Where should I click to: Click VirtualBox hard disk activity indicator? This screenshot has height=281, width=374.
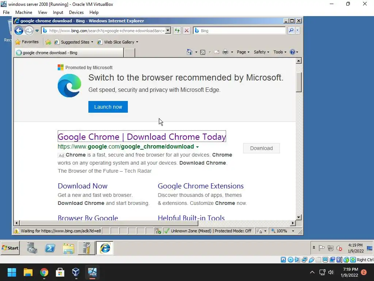[x=283, y=260]
